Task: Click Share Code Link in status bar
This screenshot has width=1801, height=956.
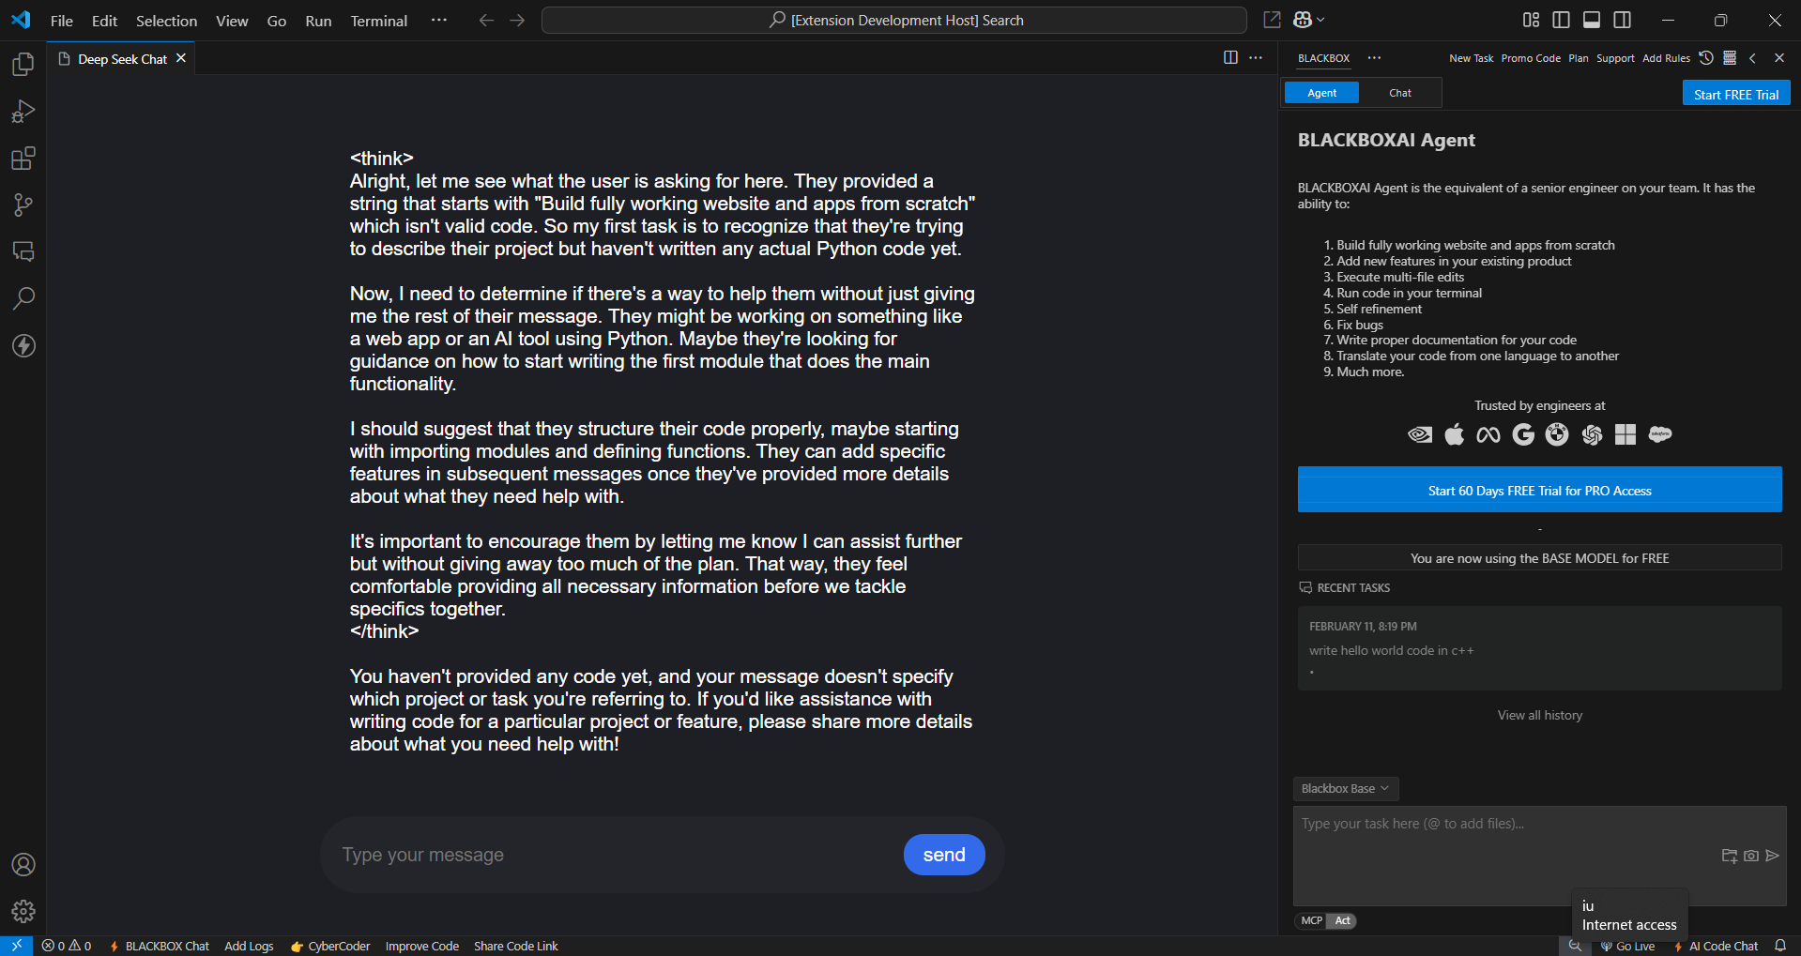Action: 516,946
